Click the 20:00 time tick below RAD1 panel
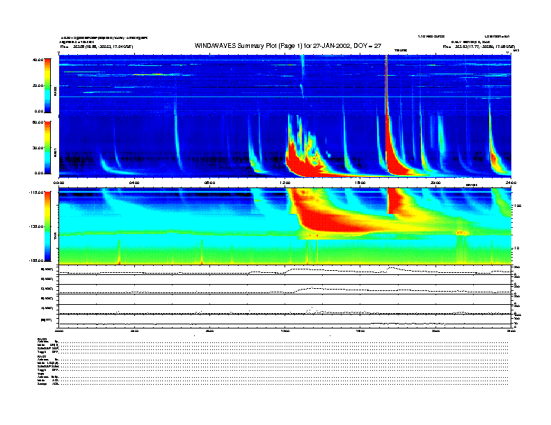 pyautogui.click(x=436, y=183)
